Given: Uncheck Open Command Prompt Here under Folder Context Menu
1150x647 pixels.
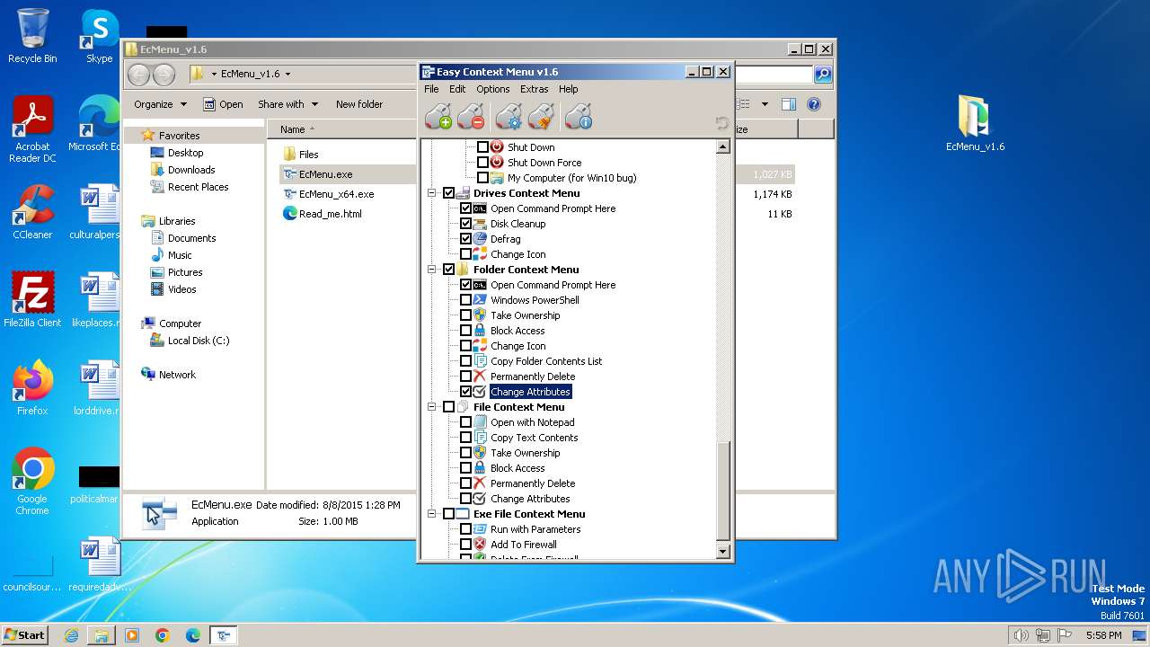Looking at the screenshot, I should click(x=465, y=285).
